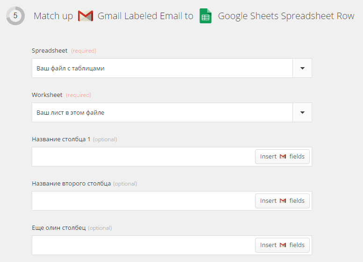Click the Worksheet (required) label
The width and height of the screenshot is (363, 262).
pos(61,95)
